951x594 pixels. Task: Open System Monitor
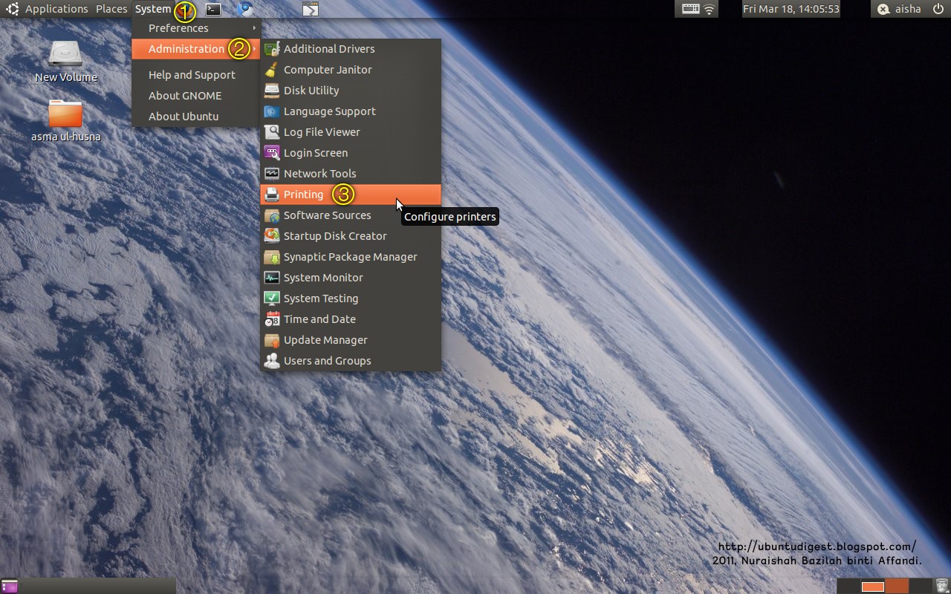(351, 278)
